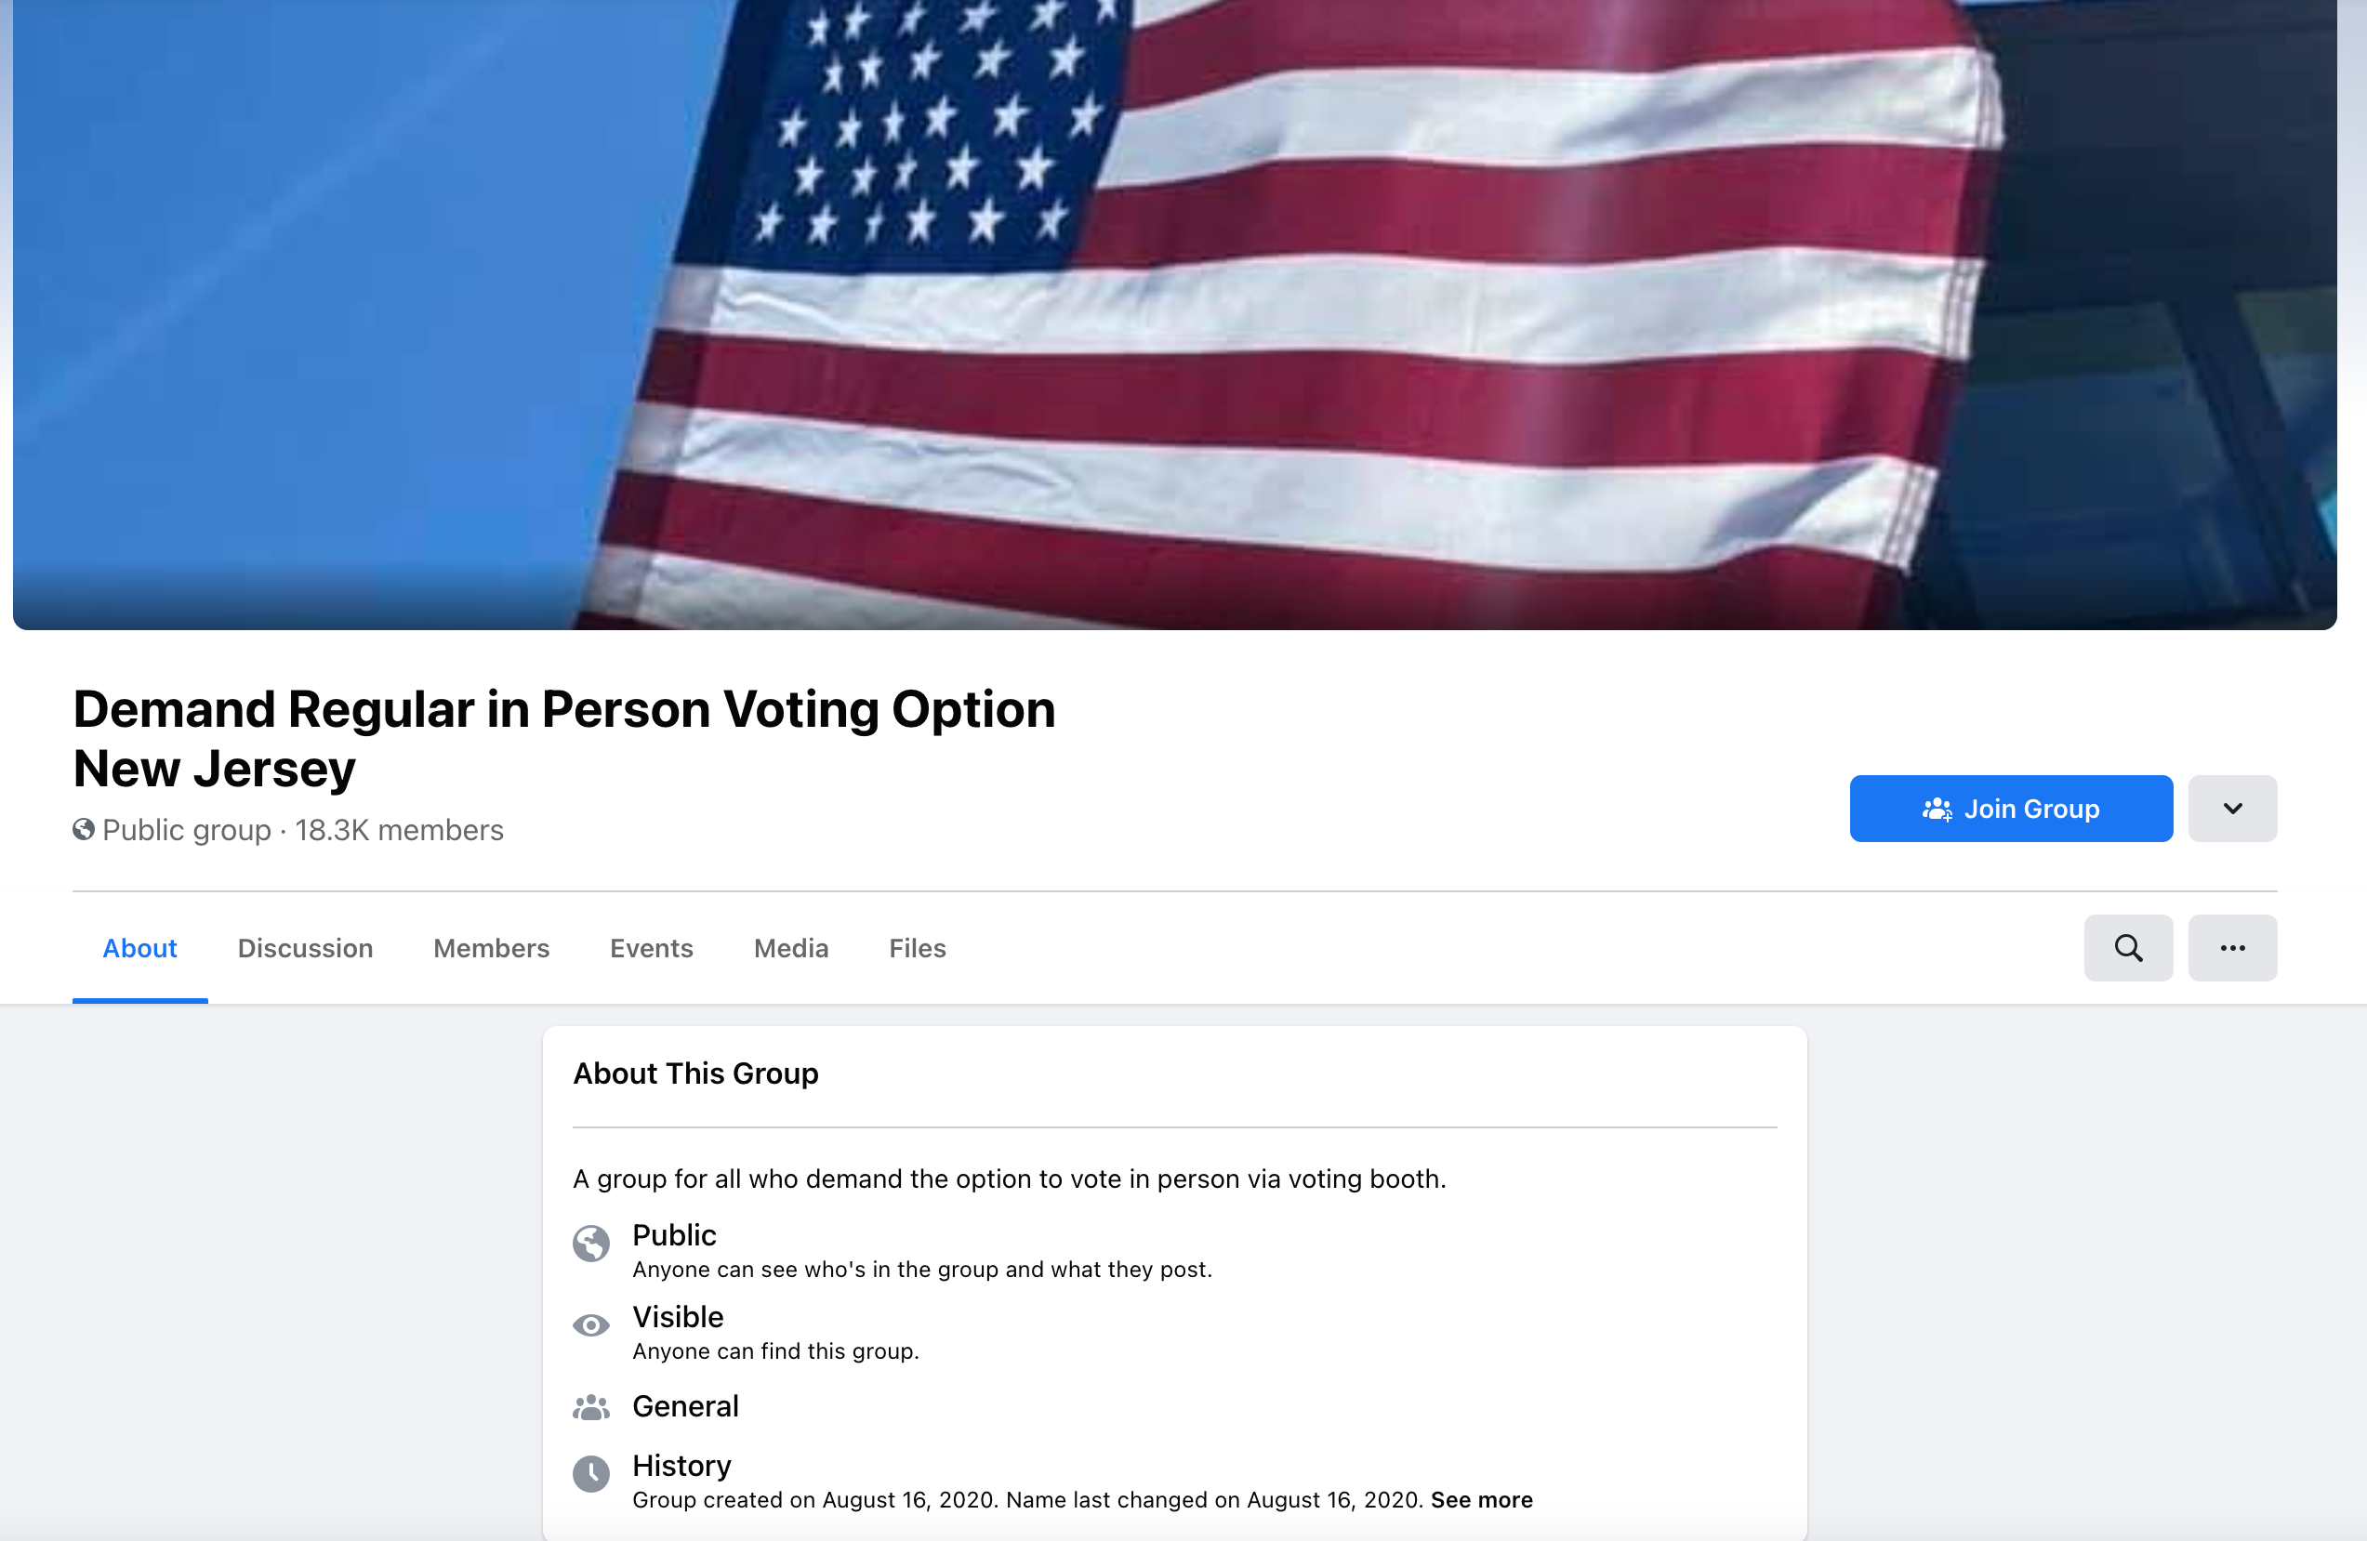Click the search magnifier icon button

[2127, 947]
